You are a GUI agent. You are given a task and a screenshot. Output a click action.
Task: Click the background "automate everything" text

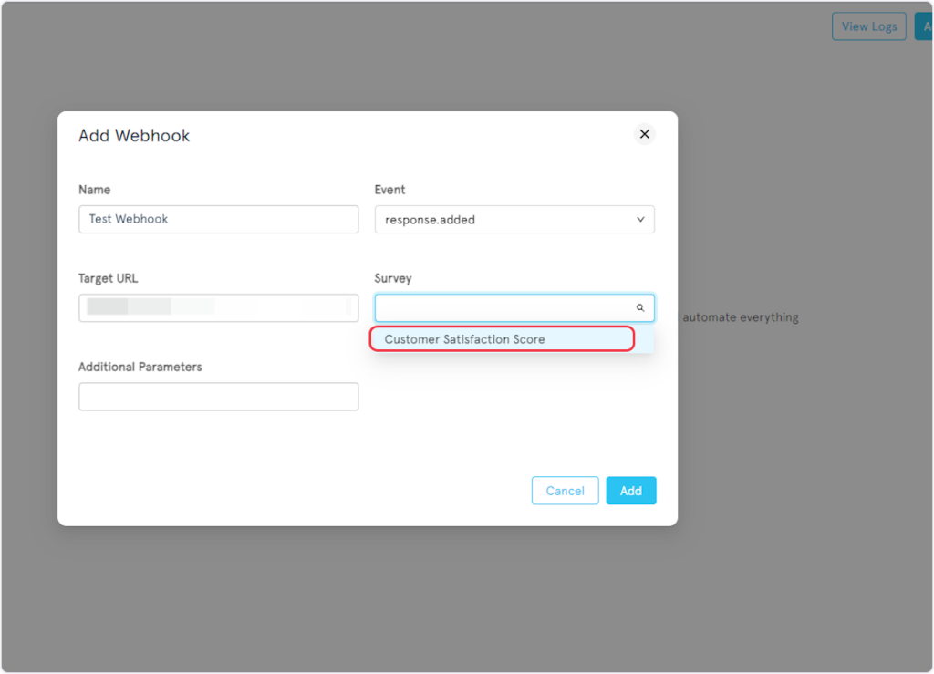point(740,317)
